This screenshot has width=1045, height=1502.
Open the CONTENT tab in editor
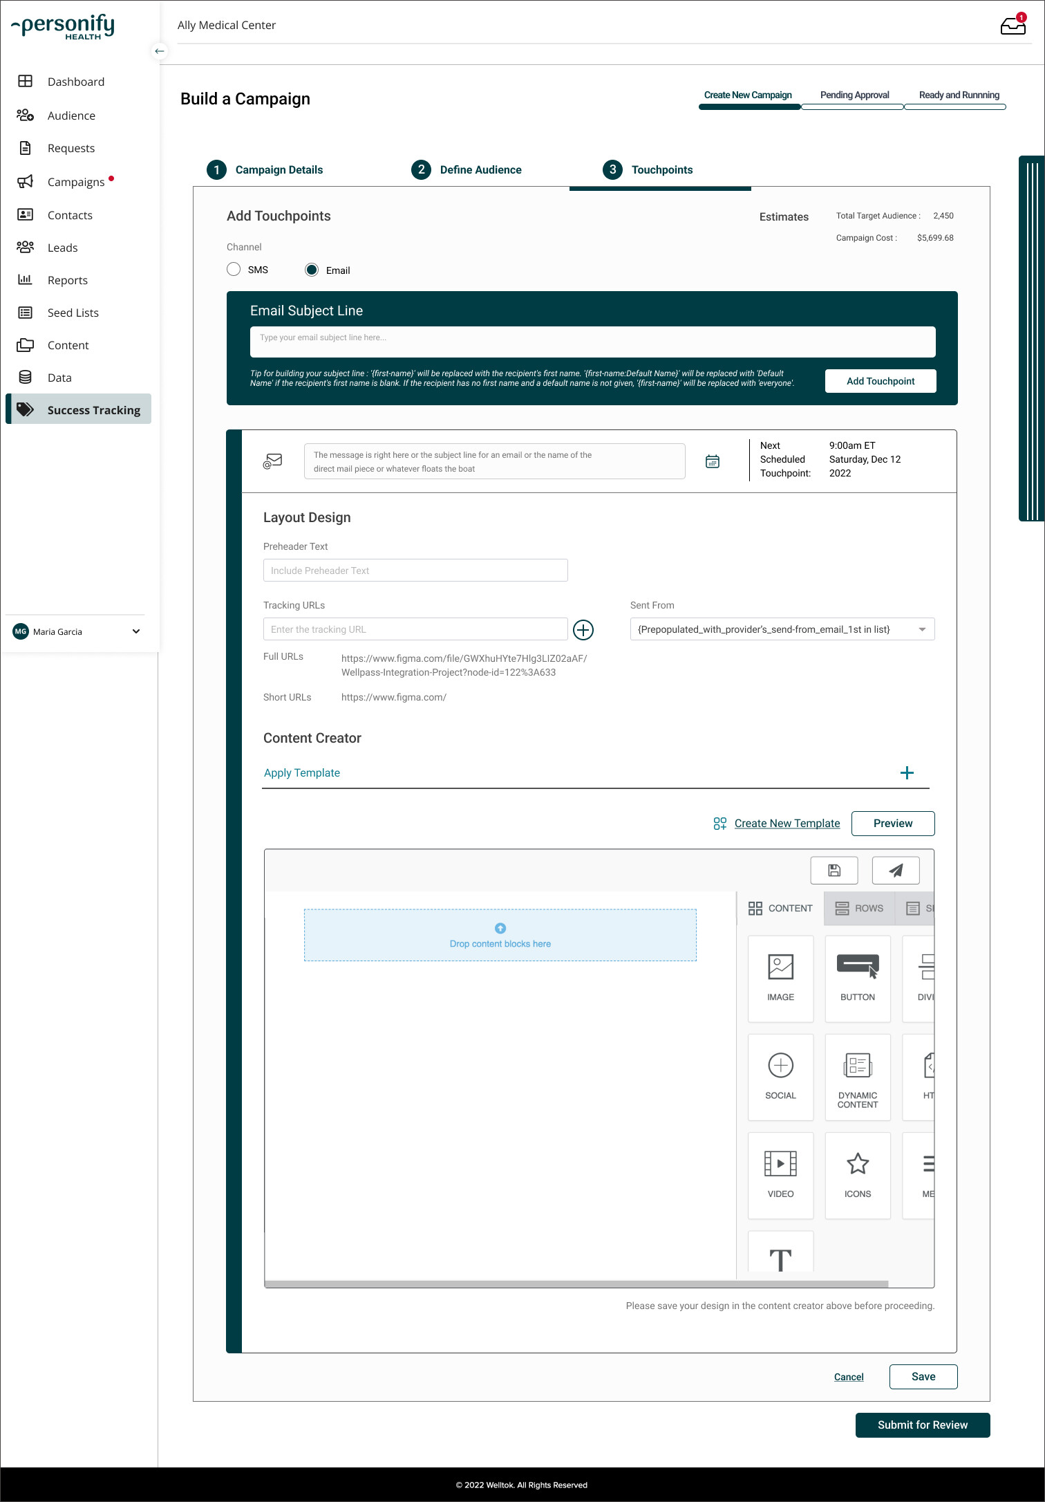(x=781, y=908)
